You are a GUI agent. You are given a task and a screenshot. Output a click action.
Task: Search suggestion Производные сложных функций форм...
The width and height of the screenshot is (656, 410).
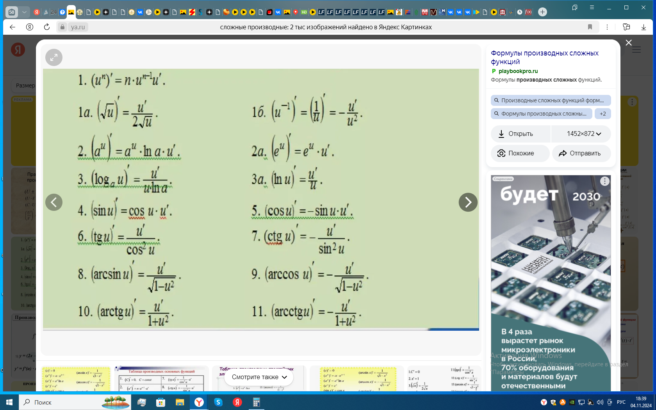pyautogui.click(x=551, y=100)
